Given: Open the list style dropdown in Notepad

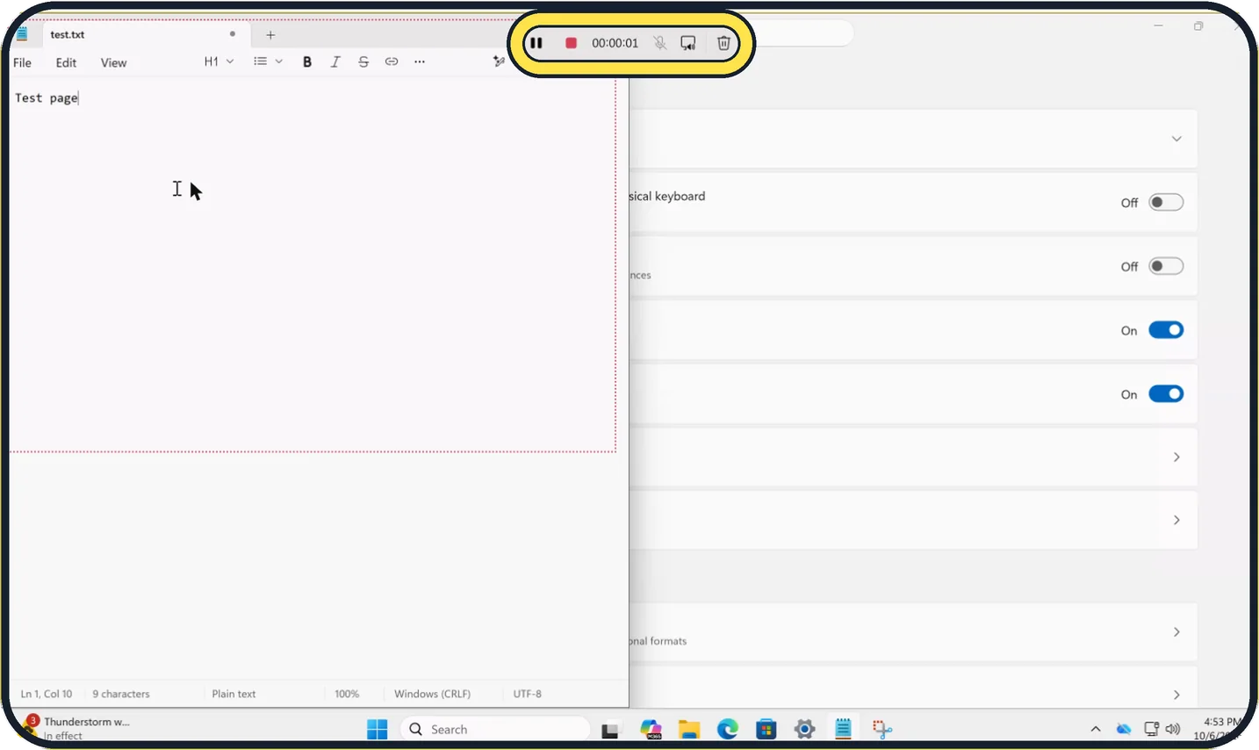Looking at the screenshot, I should click(x=268, y=61).
